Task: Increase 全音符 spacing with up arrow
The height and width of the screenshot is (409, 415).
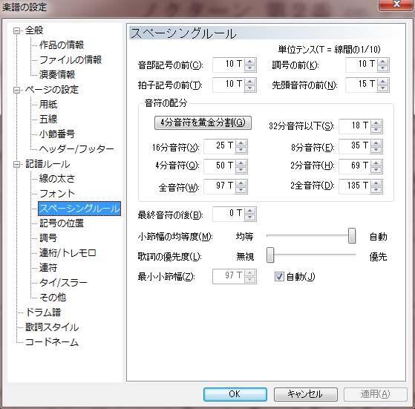Action: (x=241, y=183)
